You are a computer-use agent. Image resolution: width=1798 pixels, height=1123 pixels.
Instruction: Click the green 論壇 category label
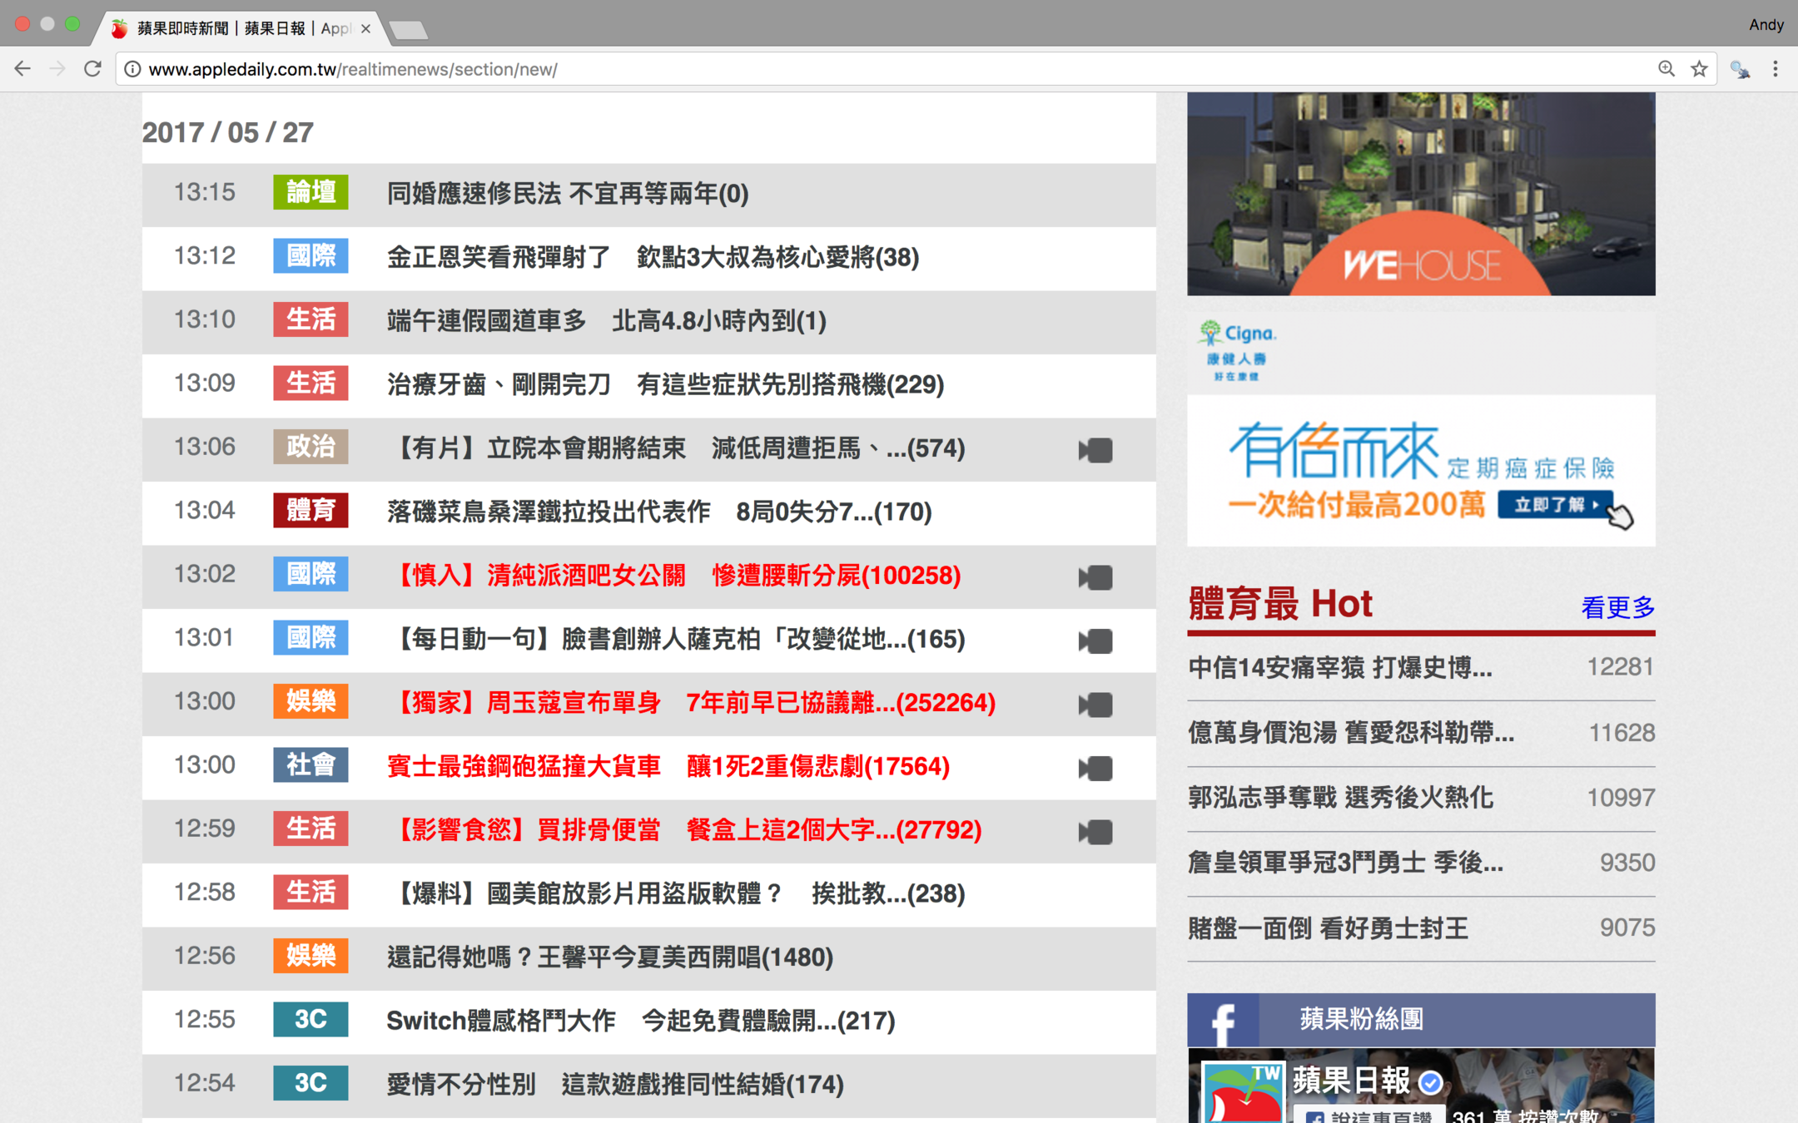[x=310, y=193]
